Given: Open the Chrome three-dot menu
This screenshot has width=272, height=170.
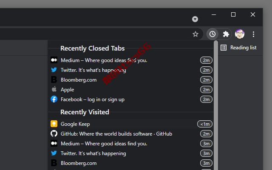Looking at the screenshot, I should pyautogui.click(x=253, y=34).
